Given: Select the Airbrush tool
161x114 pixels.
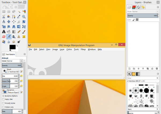Looking at the screenshot, I should pos(9,37).
